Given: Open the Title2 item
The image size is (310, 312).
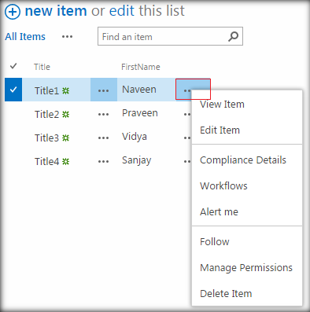Looking at the screenshot, I should click(46, 115).
